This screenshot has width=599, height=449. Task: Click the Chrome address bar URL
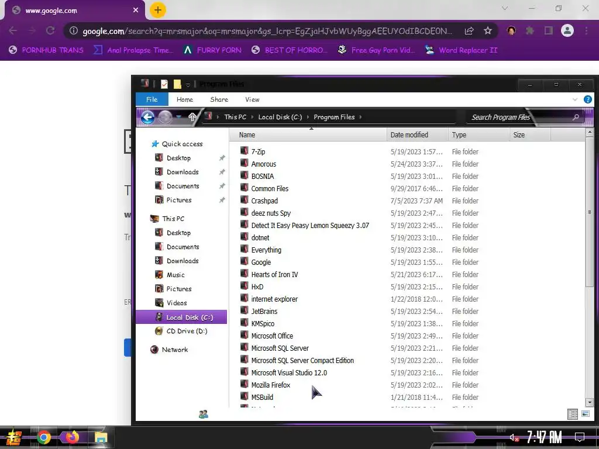click(267, 31)
